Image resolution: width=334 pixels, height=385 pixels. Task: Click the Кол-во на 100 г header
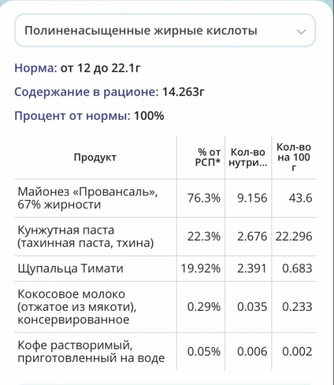point(294,157)
